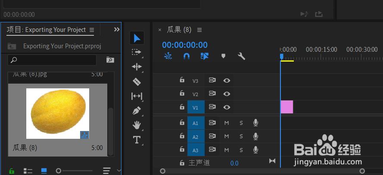Screen dimensions: 383x175
Task: Switch project panel to list view
Action: 28,171
